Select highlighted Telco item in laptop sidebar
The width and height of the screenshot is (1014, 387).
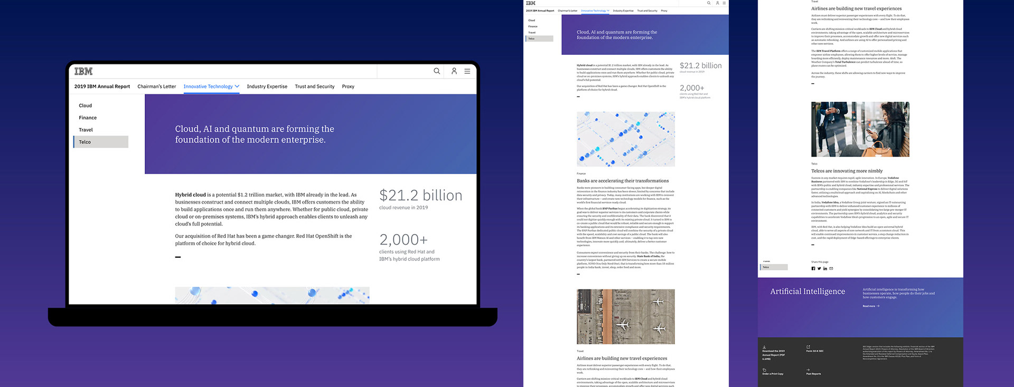101,142
